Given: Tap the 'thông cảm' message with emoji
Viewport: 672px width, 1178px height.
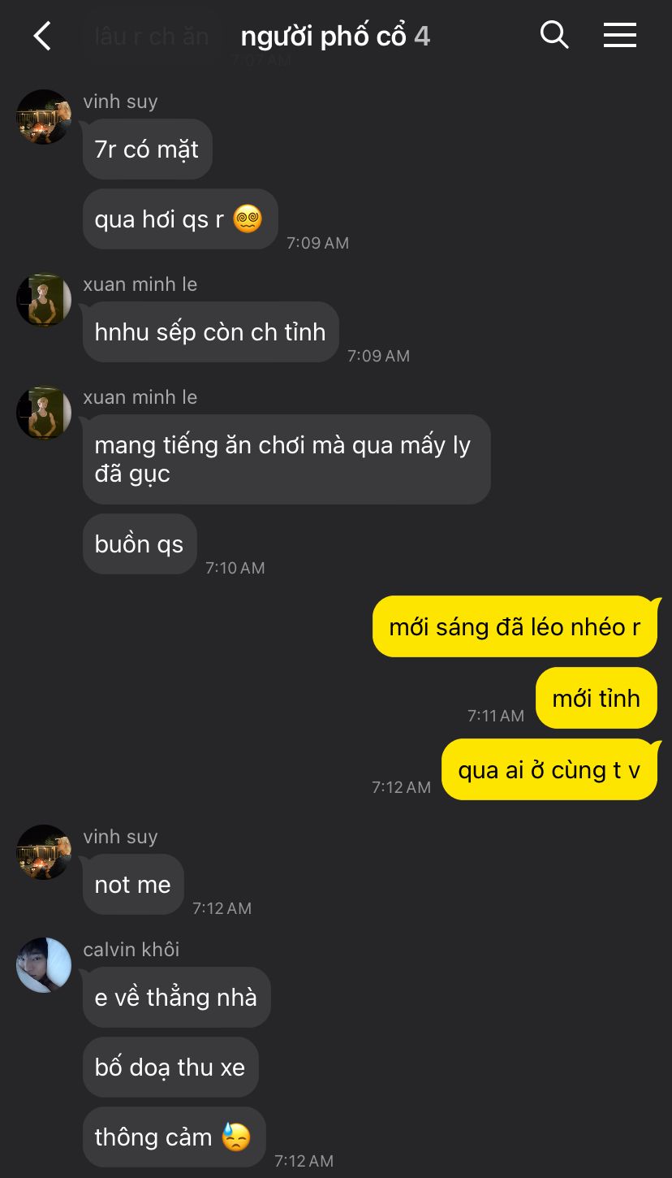Looking at the screenshot, I should [x=174, y=1137].
